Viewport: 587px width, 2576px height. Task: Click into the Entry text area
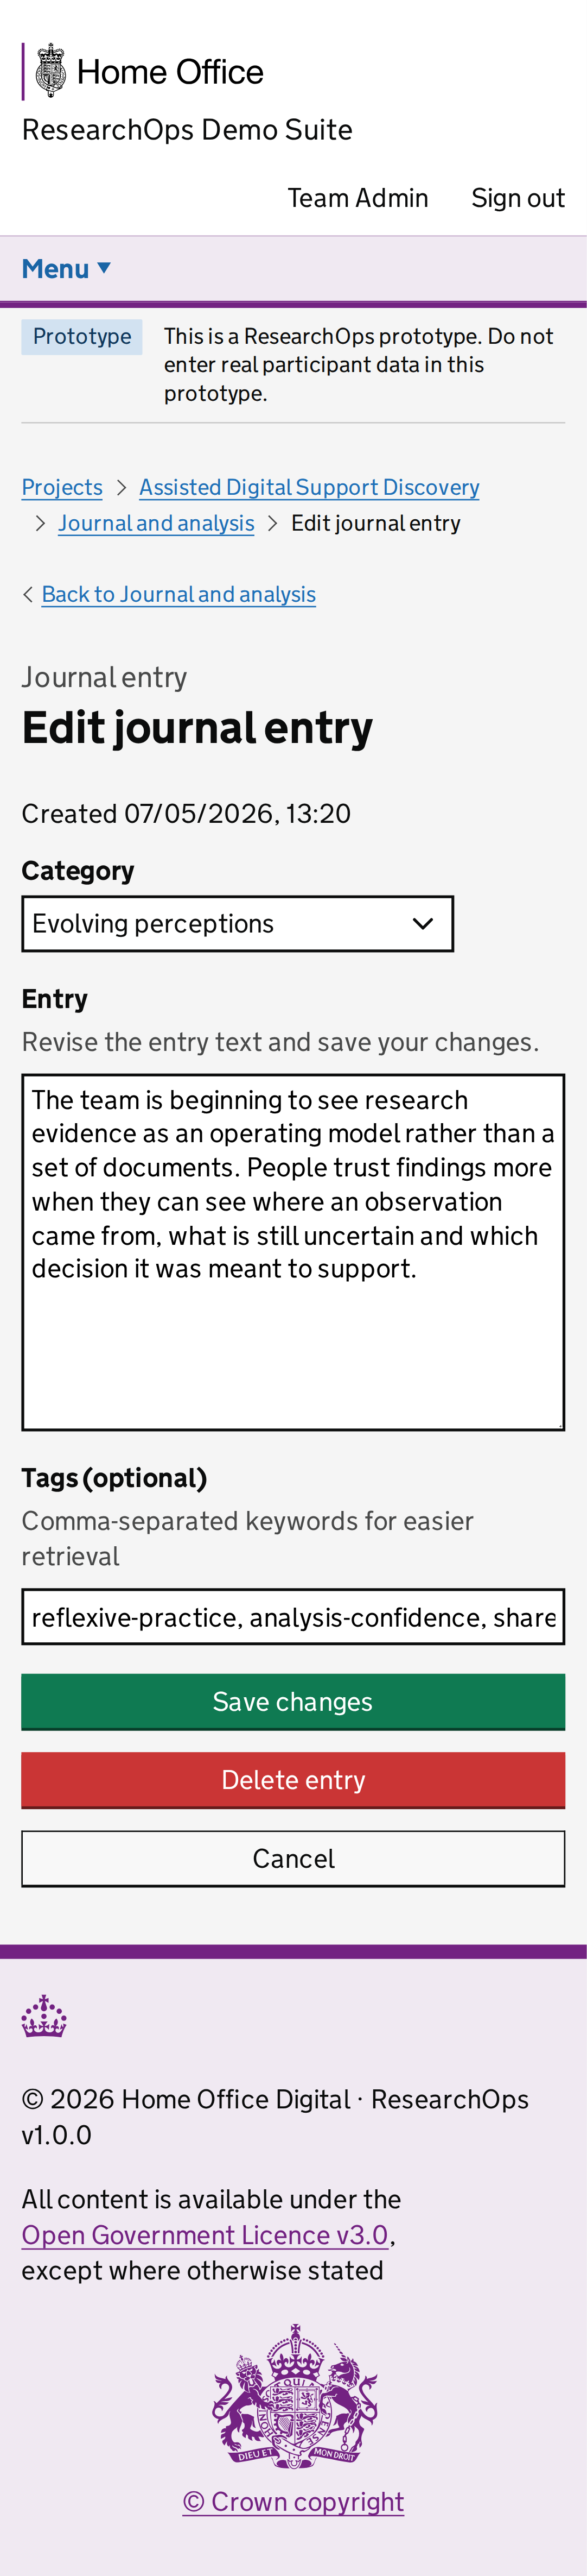(293, 1252)
